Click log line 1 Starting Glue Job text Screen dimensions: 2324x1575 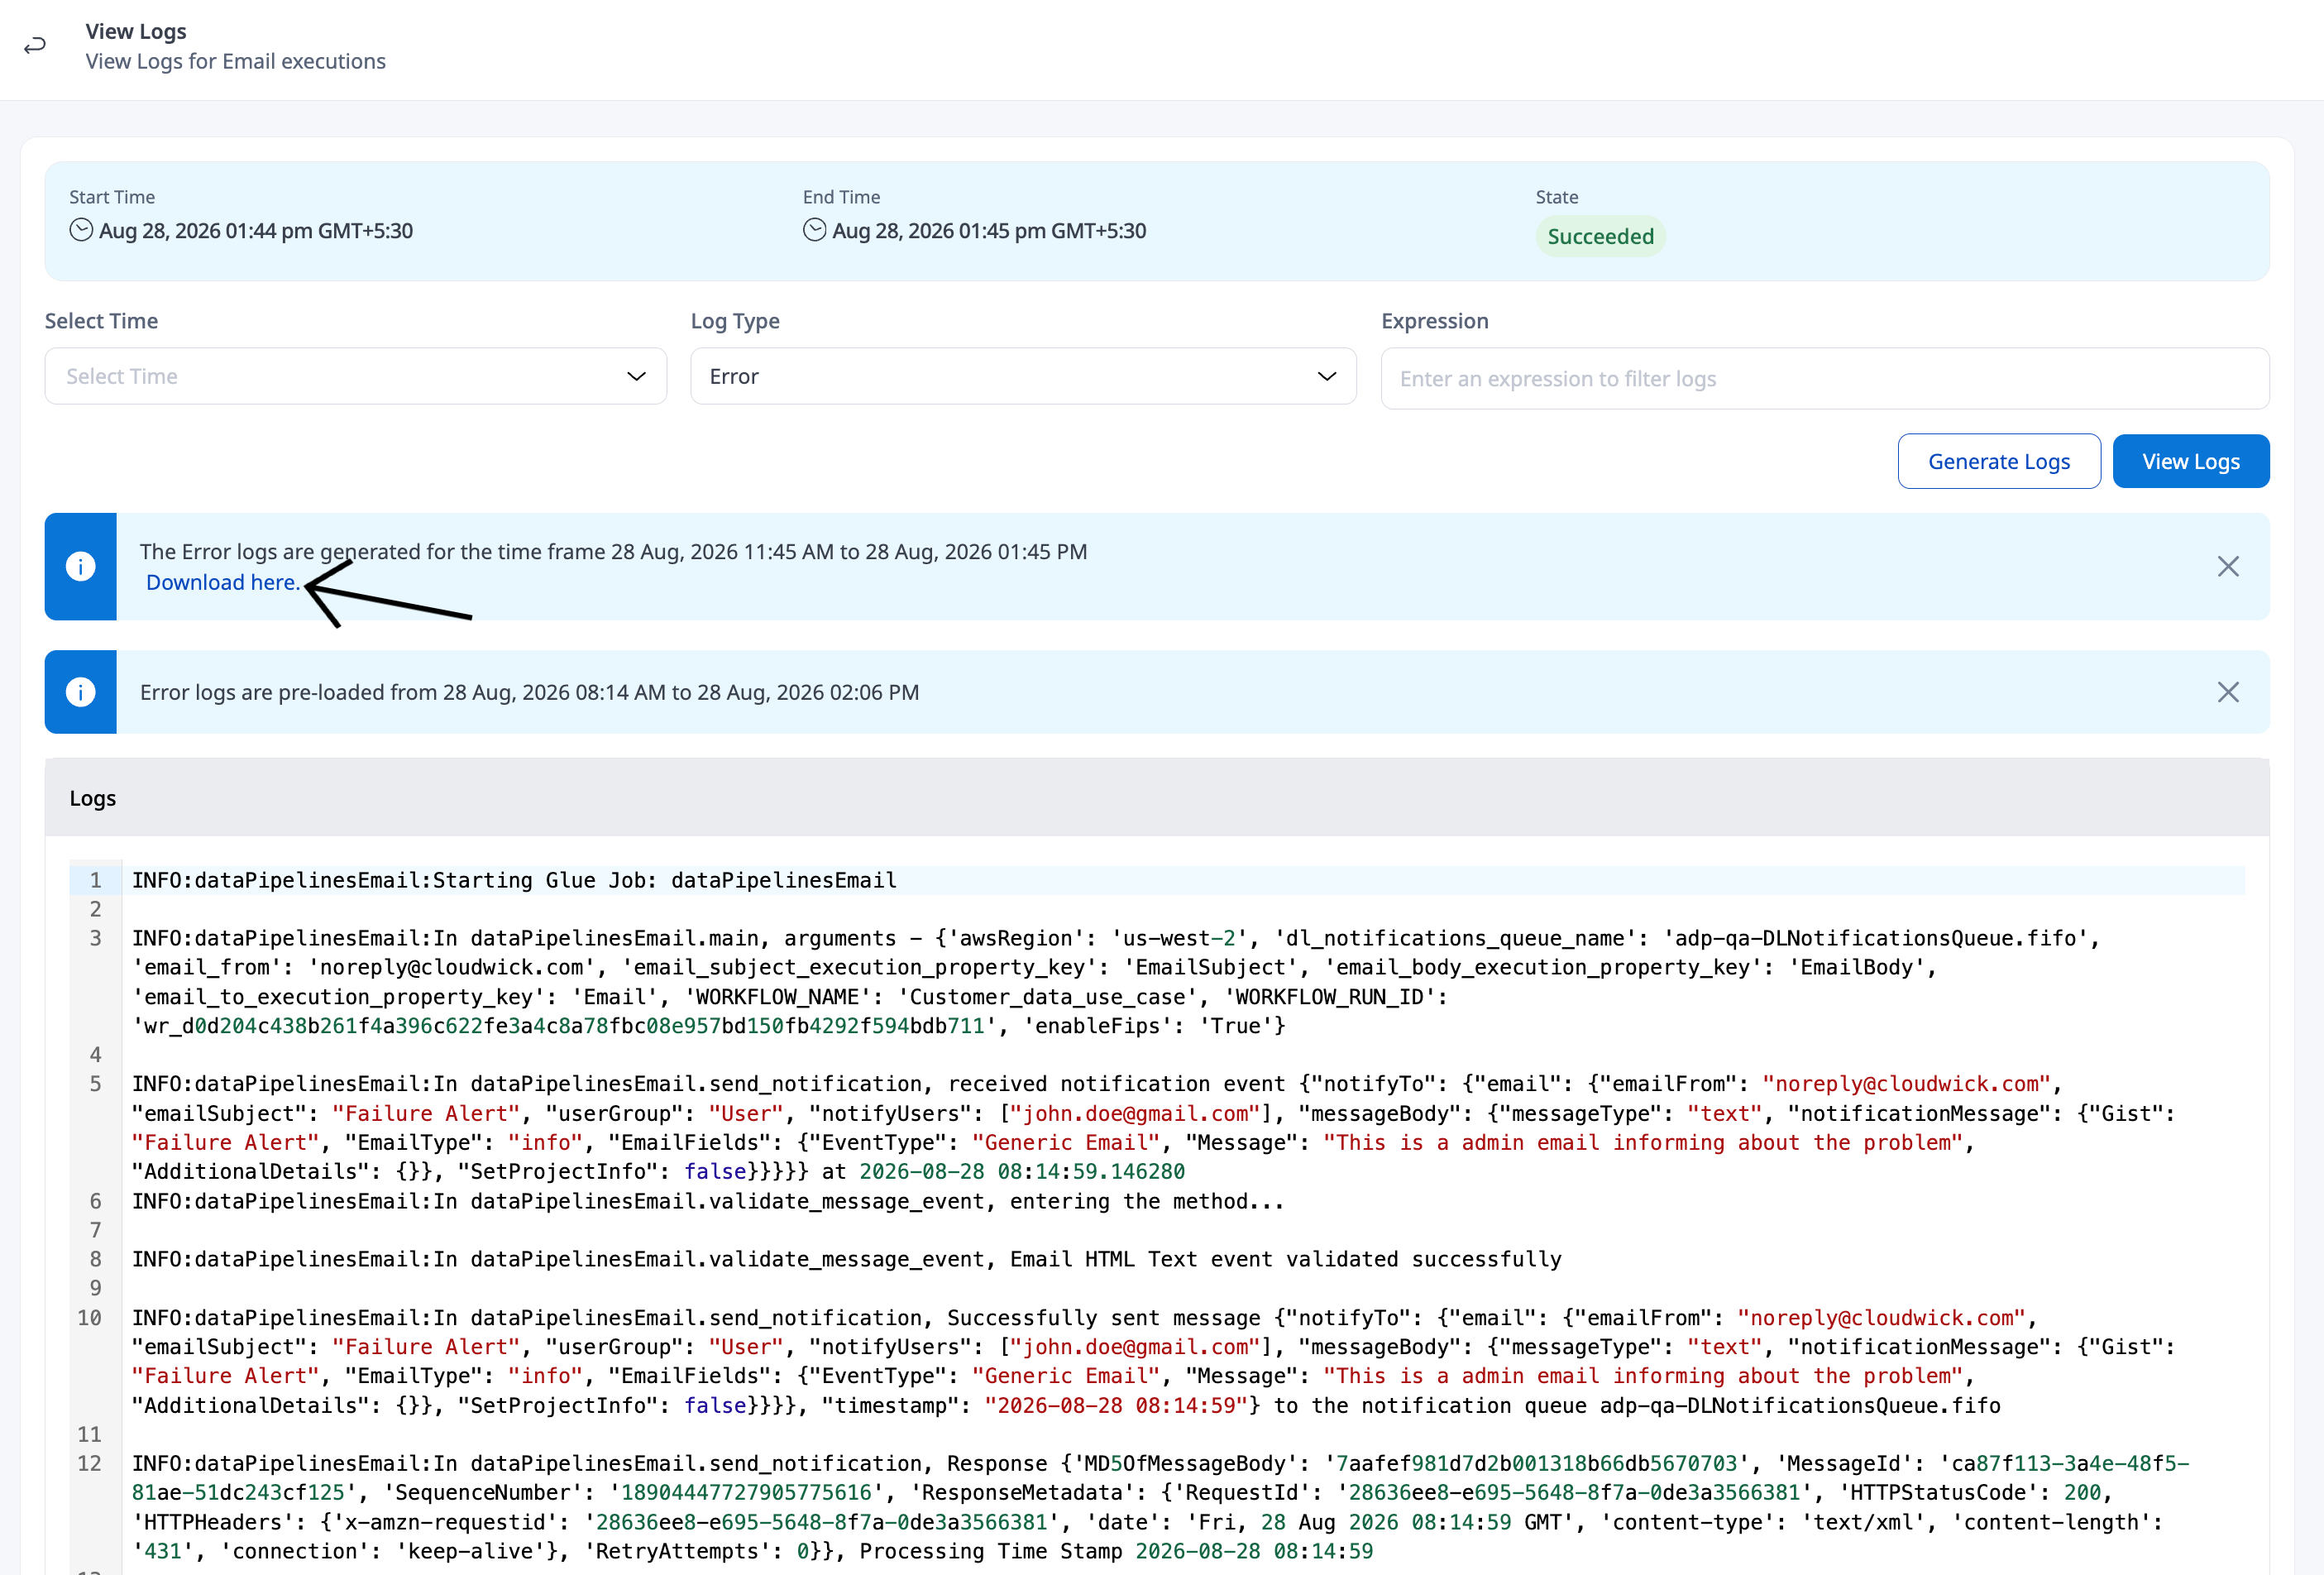(514, 880)
